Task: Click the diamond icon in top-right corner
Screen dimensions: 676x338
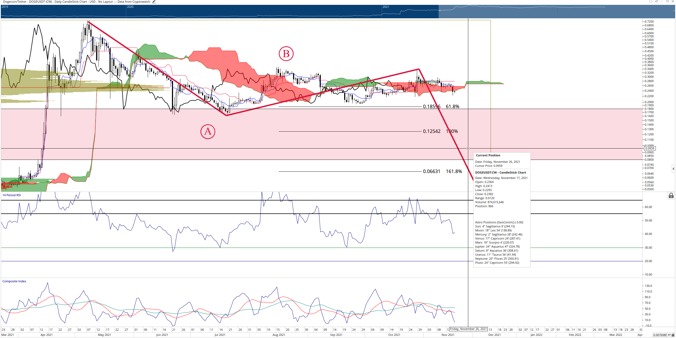Action: tap(651, 1)
